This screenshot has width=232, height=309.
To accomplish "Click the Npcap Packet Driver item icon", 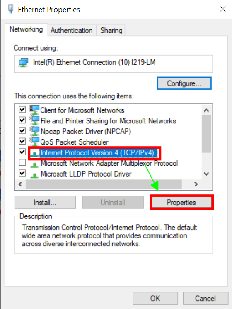I will tap(34, 131).
